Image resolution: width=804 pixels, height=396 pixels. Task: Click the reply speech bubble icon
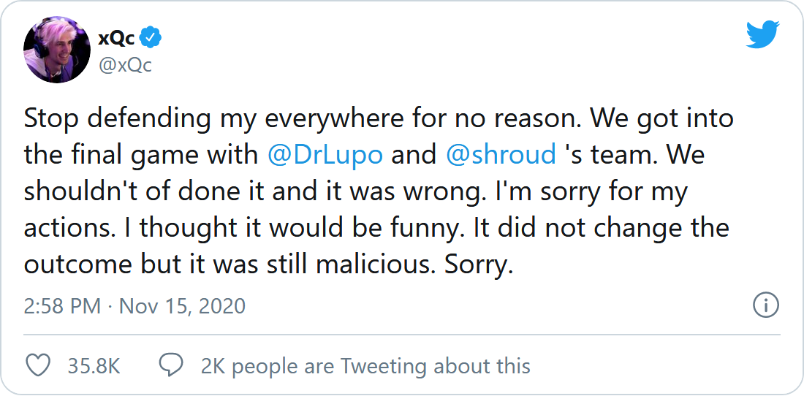171,365
